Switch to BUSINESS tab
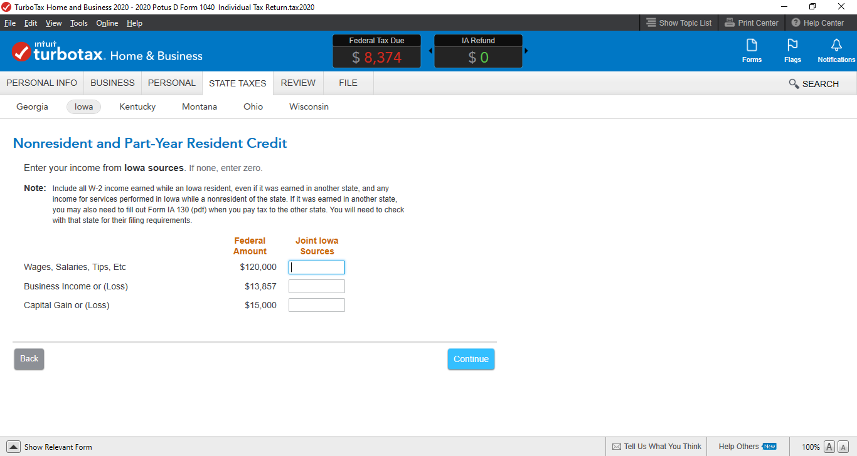 (112, 83)
